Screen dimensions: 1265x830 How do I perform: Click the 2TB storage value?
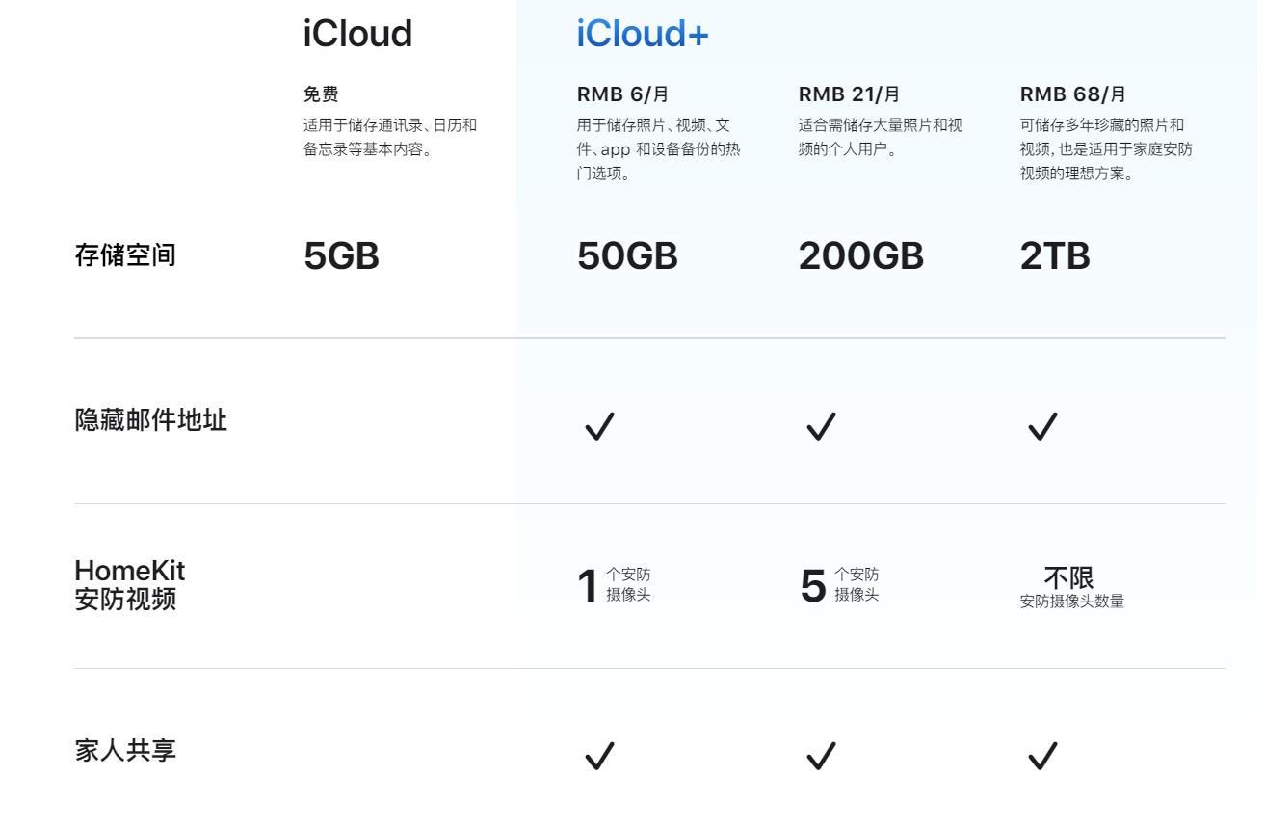(x=1055, y=256)
